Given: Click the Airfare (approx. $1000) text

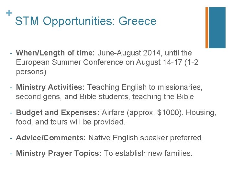Looking at the screenshot, I should 142,113.
